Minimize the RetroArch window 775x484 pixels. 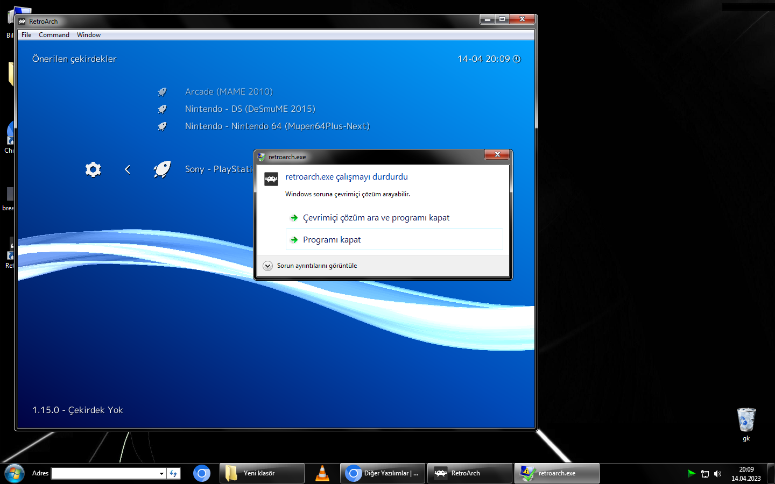click(487, 19)
